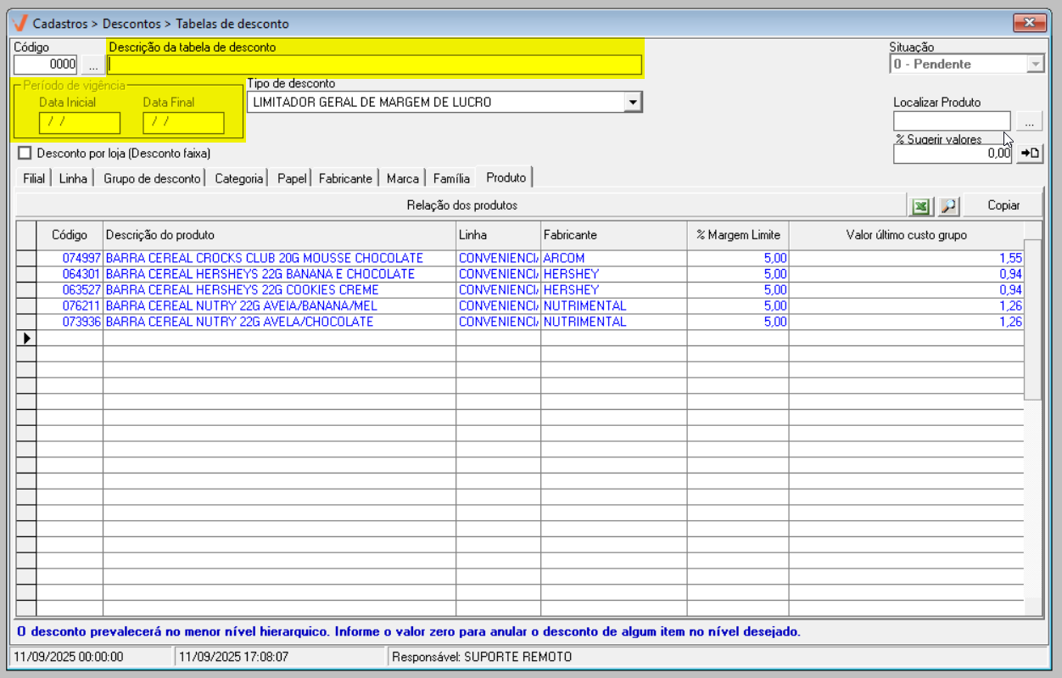1062x678 pixels.
Task: Click the apply suggested values arrow icon
Action: [1030, 154]
